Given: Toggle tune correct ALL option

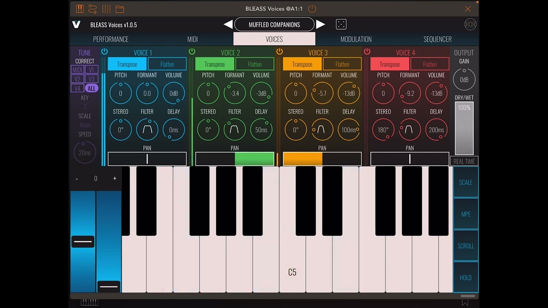Looking at the screenshot, I should [x=92, y=89].
